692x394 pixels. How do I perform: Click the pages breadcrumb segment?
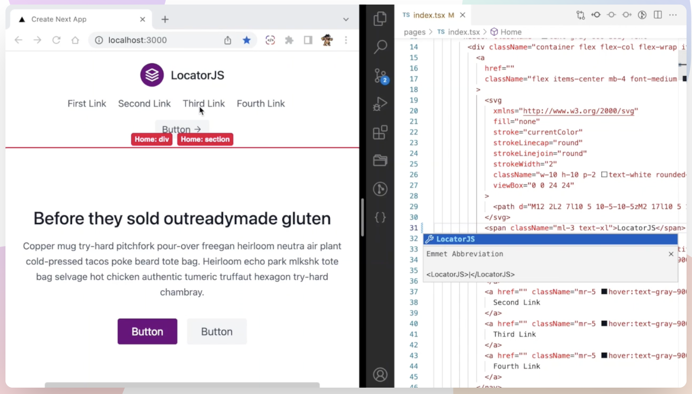pyautogui.click(x=414, y=32)
